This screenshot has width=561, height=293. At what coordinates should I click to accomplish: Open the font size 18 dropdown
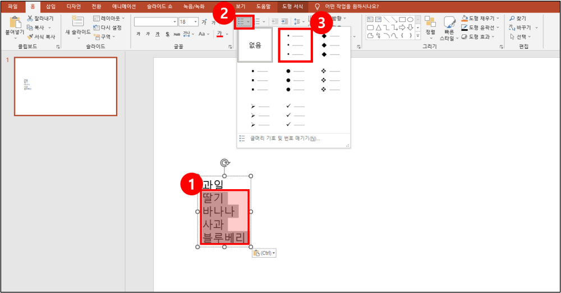click(196, 22)
